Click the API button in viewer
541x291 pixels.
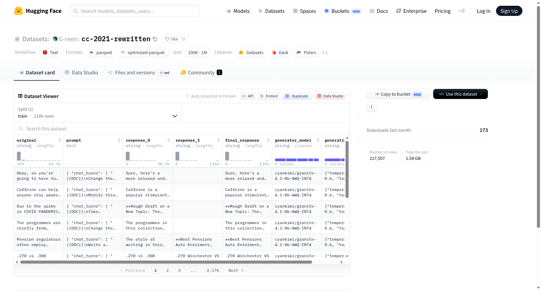click(248, 96)
